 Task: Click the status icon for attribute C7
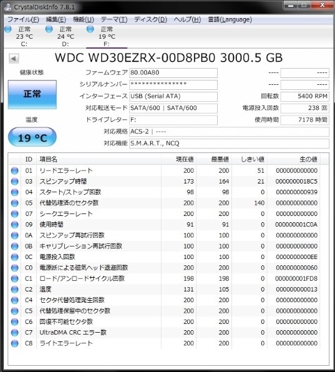click(15, 333)
